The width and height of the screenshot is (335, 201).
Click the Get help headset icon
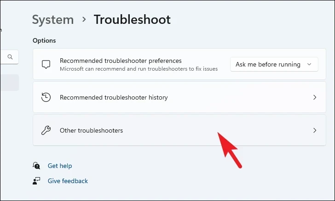click(36, 166)
